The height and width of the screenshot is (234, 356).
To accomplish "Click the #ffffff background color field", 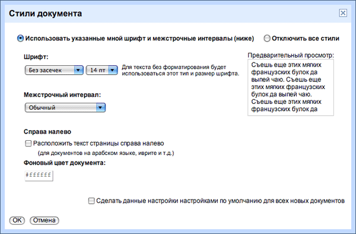I will coord(39,176).
